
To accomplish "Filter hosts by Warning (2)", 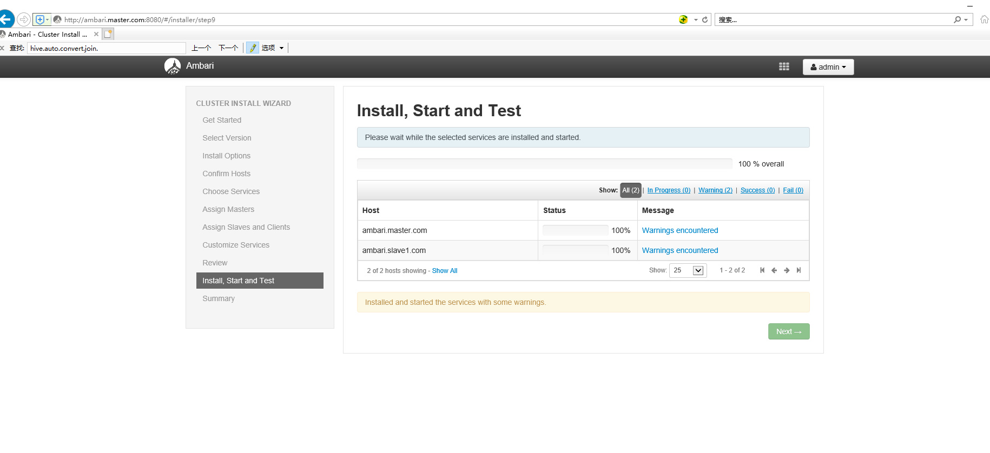I will 715,190.
